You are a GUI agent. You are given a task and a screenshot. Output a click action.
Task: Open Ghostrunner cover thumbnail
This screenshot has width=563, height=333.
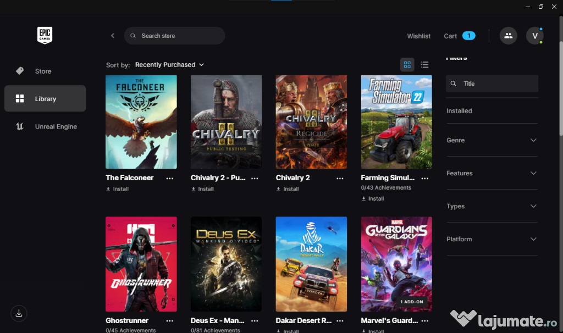point(141,264)
